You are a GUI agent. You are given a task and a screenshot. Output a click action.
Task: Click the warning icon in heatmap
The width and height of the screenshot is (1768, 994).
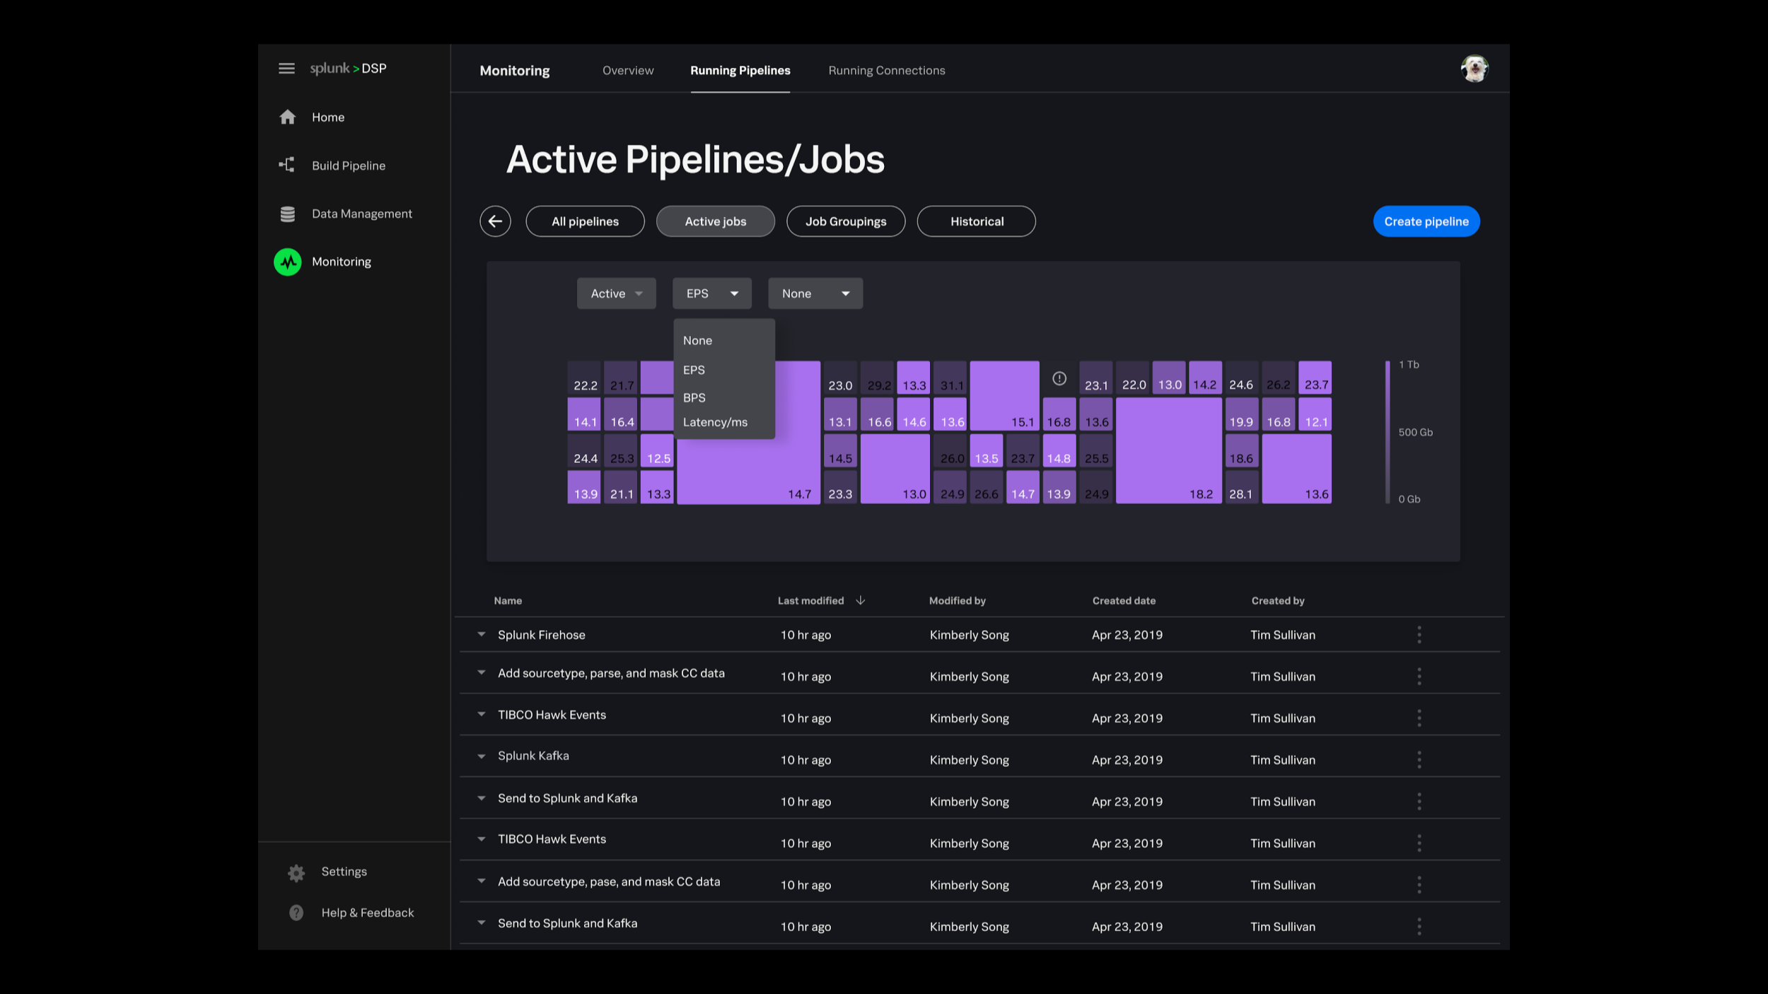[1059, 379]
